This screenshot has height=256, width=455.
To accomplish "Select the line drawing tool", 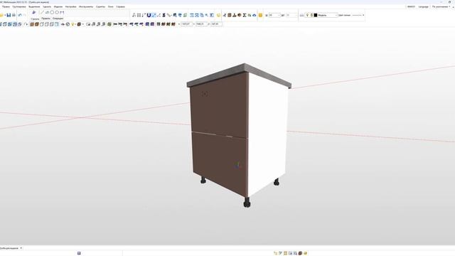I will [x=42, y=13].
